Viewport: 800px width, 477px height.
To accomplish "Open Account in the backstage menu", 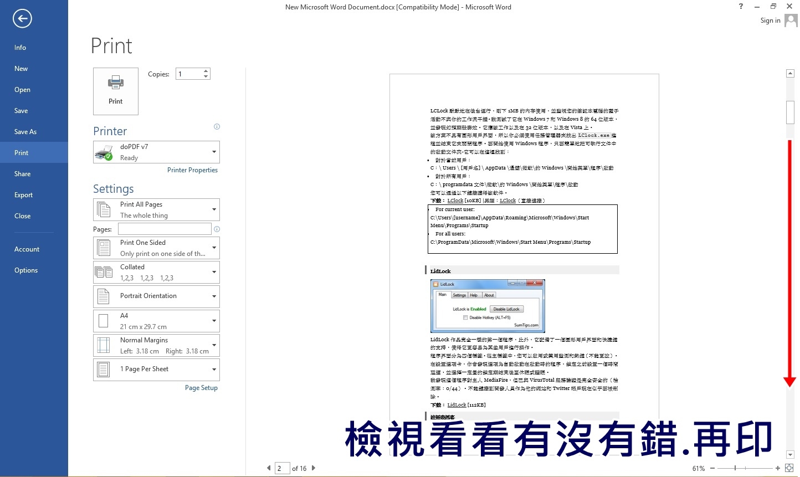I will coord(34,249).
